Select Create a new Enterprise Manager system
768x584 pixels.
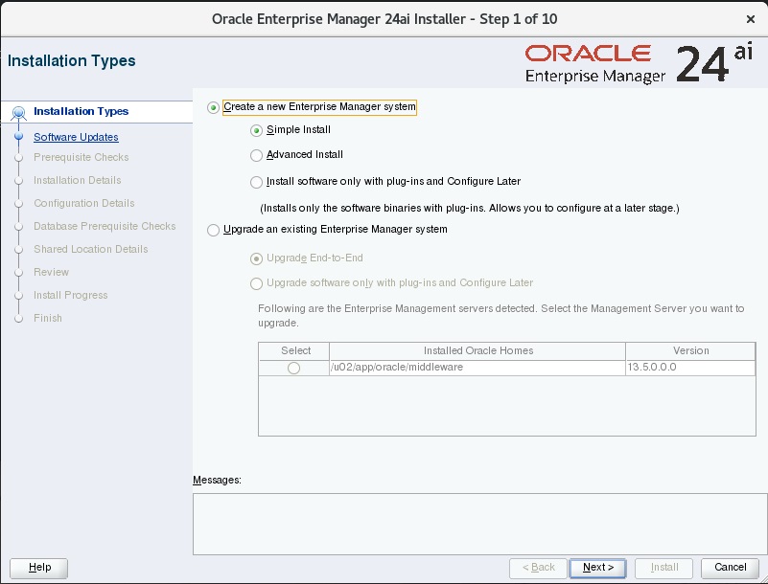point(213,107)
